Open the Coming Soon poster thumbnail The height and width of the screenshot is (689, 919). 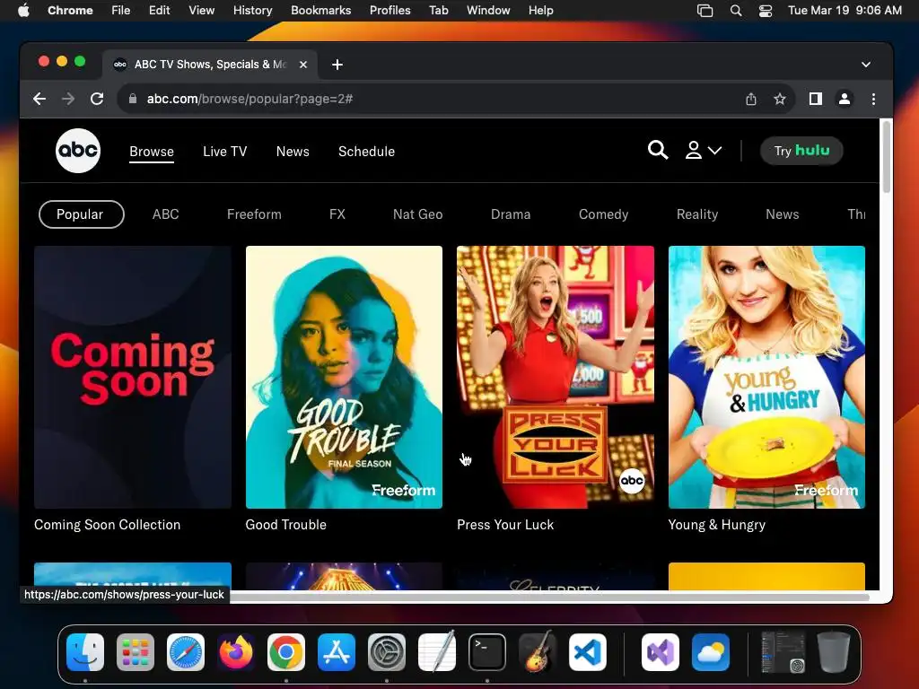tap(133, 377)
